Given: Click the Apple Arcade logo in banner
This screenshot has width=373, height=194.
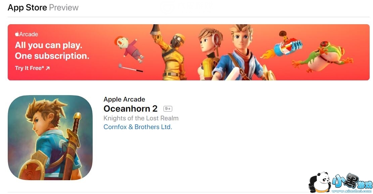Looking at the screenshot, I should point(27,34).
